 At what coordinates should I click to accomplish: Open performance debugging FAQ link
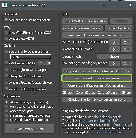pos(98,121)
